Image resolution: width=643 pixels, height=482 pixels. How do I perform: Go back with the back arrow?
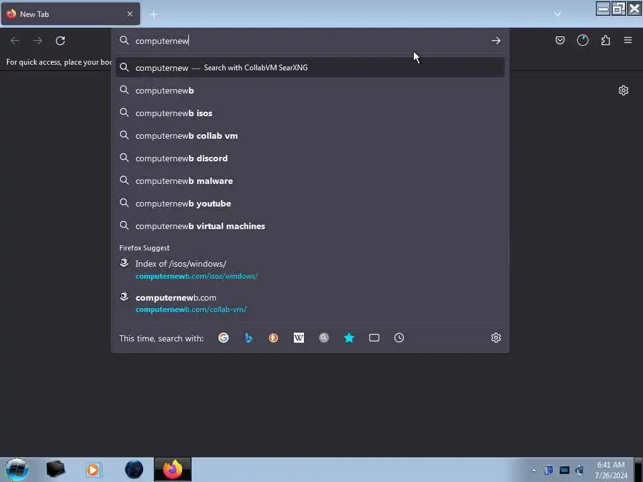(x=15, y=41)
